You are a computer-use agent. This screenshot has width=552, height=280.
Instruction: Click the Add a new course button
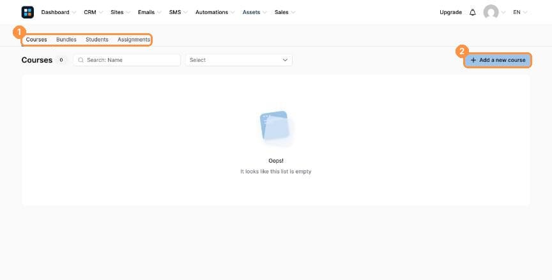[498, 60]
